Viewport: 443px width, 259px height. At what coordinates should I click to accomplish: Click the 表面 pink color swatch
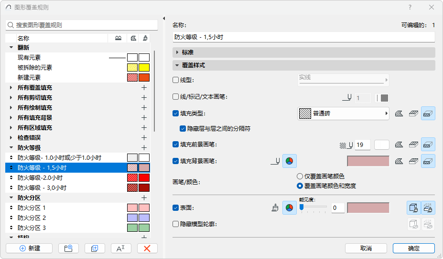click(368, 208)
